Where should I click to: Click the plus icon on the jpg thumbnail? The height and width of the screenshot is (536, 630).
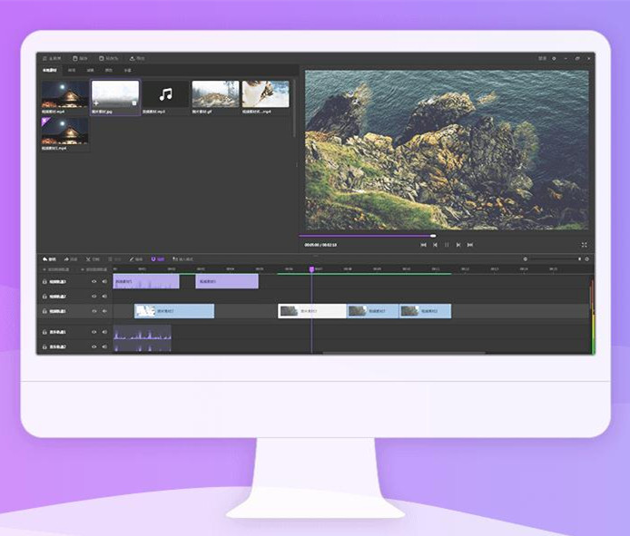pos(96,103)
